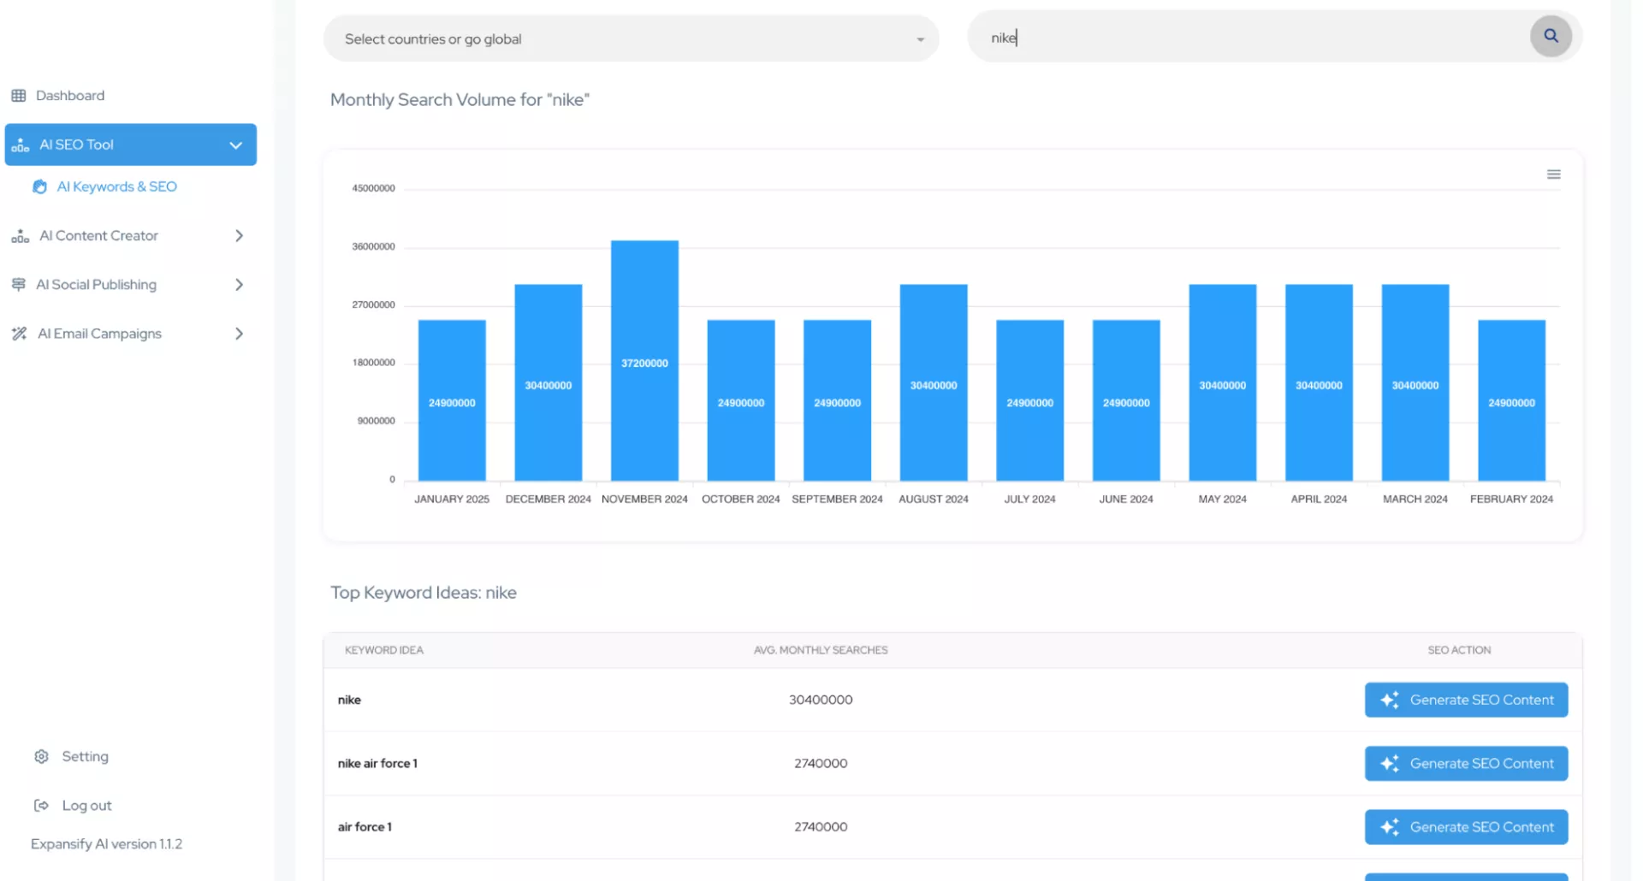Open the chart hamburger menu icon
Screen dimensions: 1643x881
point(1553,174)
